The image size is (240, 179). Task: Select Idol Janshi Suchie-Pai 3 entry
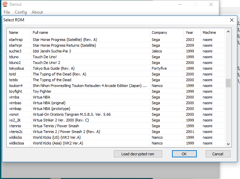116,51
